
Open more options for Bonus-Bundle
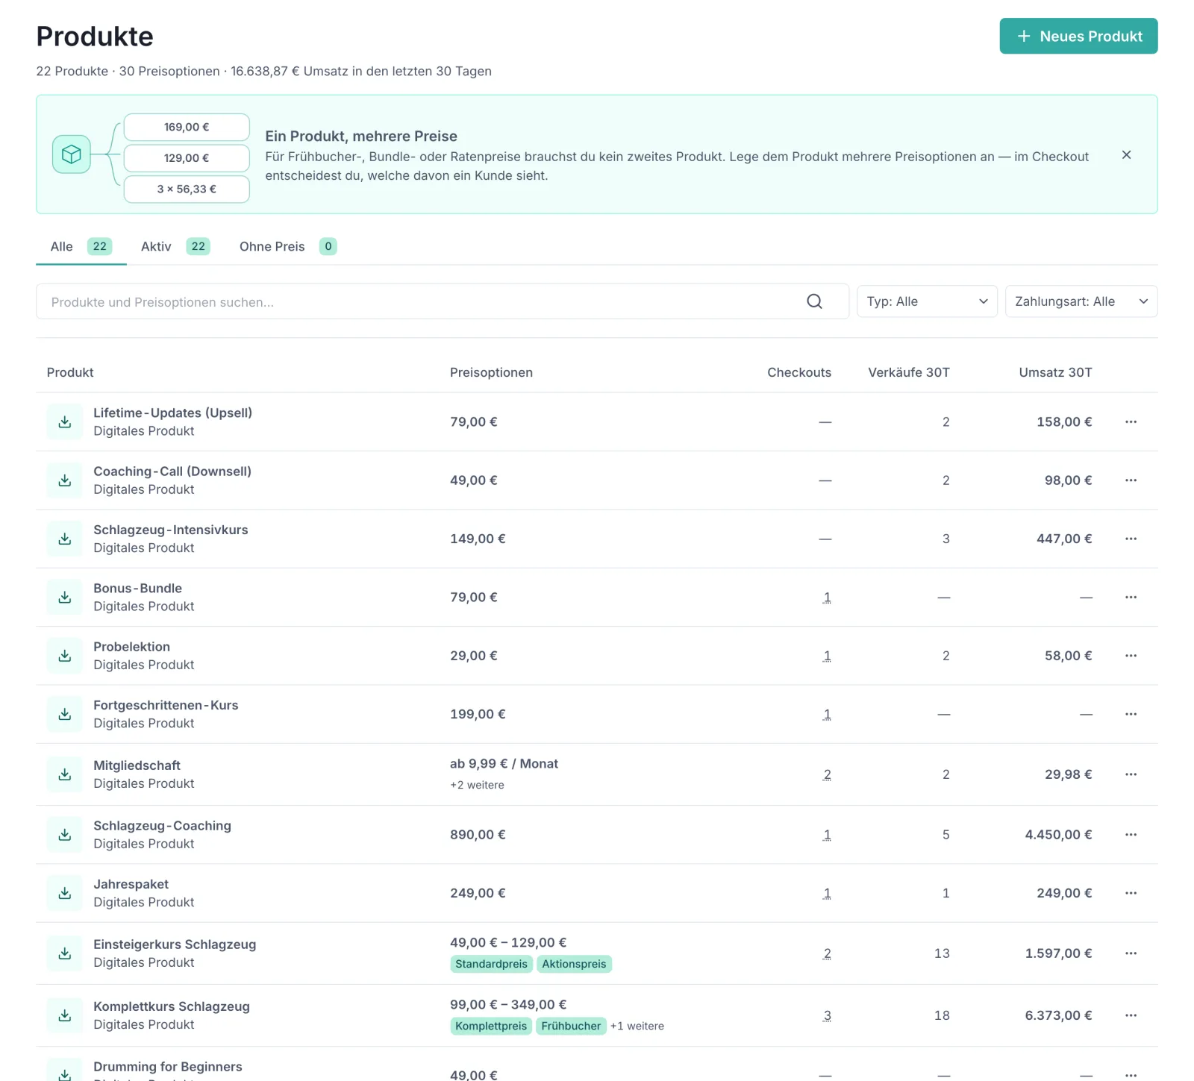[1131, 597]
